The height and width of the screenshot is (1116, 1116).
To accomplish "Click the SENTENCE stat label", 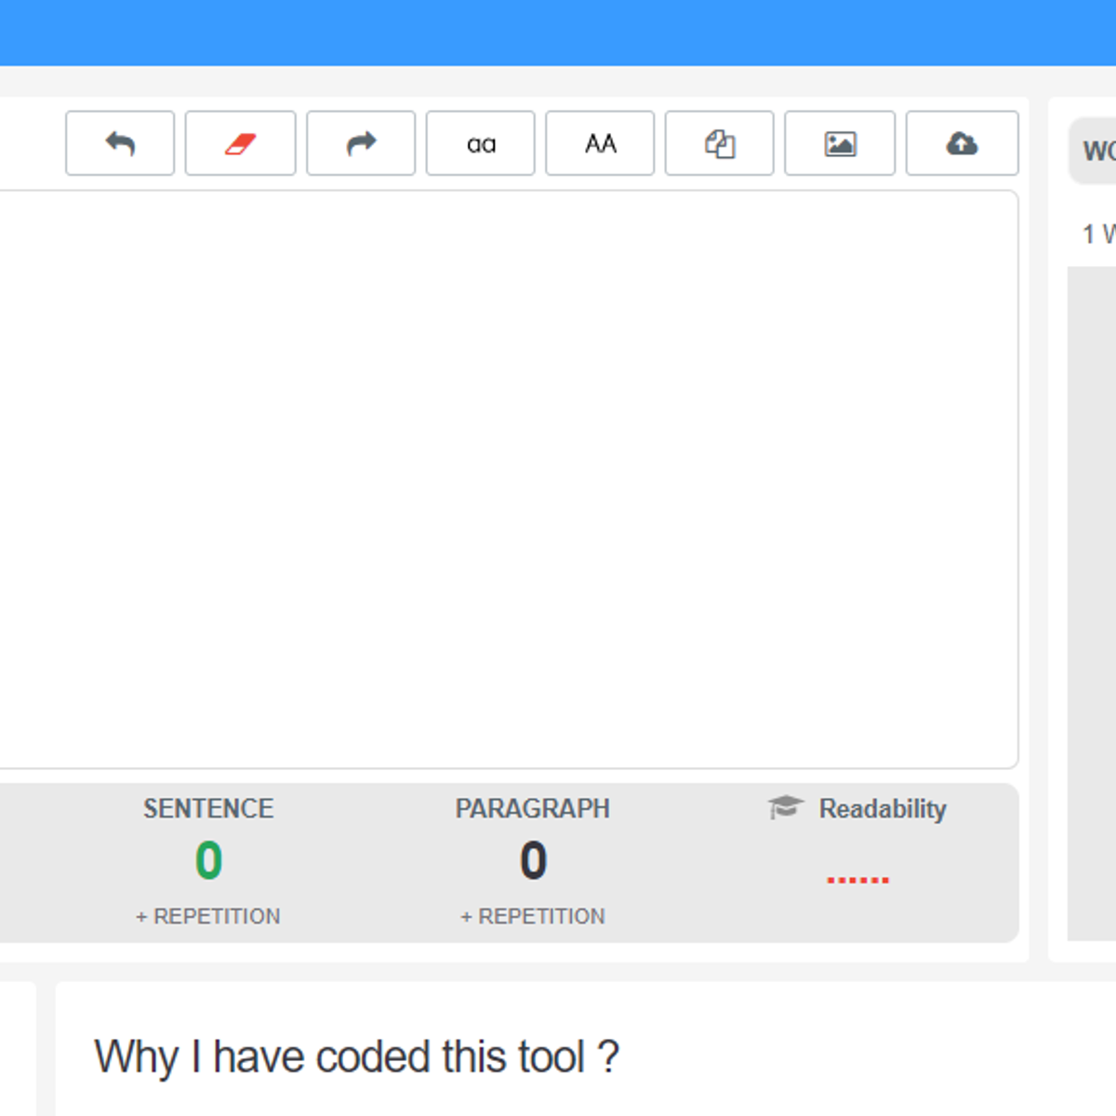I will (x=208, y=809).
